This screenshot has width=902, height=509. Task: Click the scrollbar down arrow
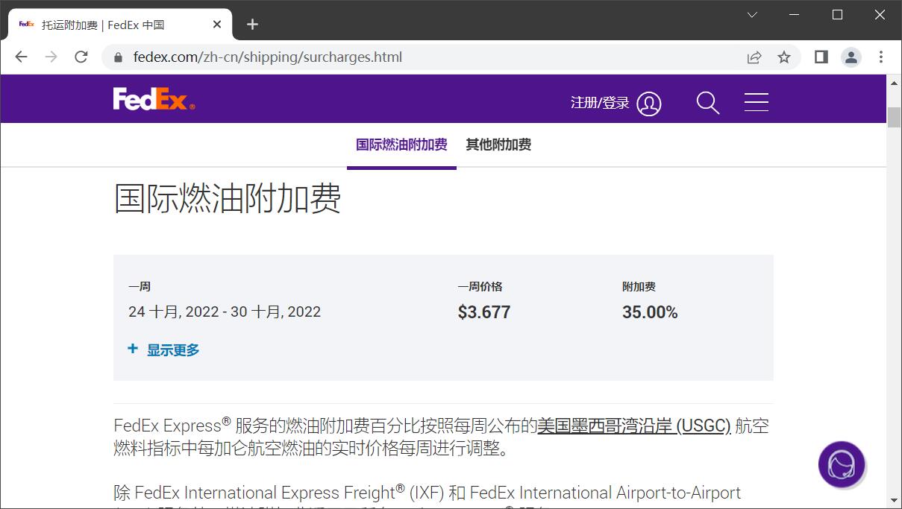894,501
